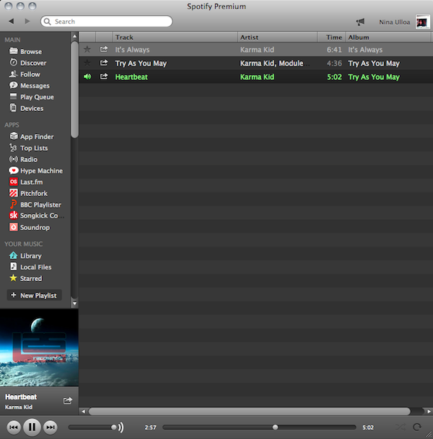
Task: Skip to previous track
Action: click(14, 427)
